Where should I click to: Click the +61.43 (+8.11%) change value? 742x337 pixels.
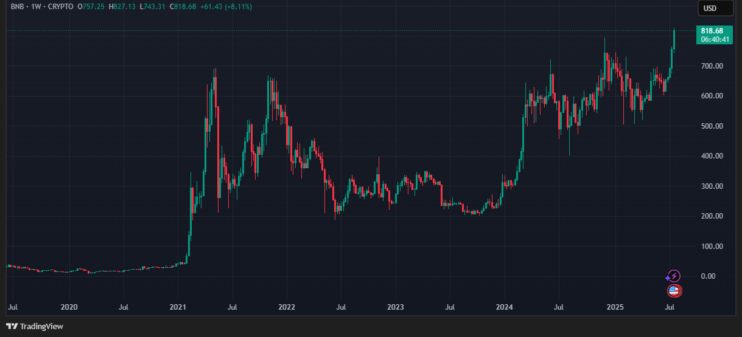point(225,7)
